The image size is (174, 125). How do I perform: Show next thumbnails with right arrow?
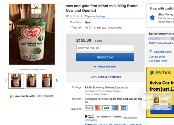pyautogui.click(x=57, y=80)
